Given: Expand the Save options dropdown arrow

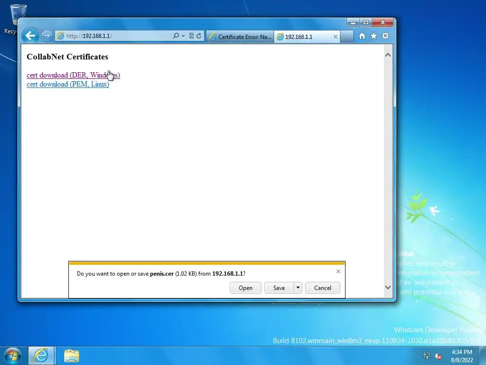Looking at the screenshot, I should coord(298,288).
